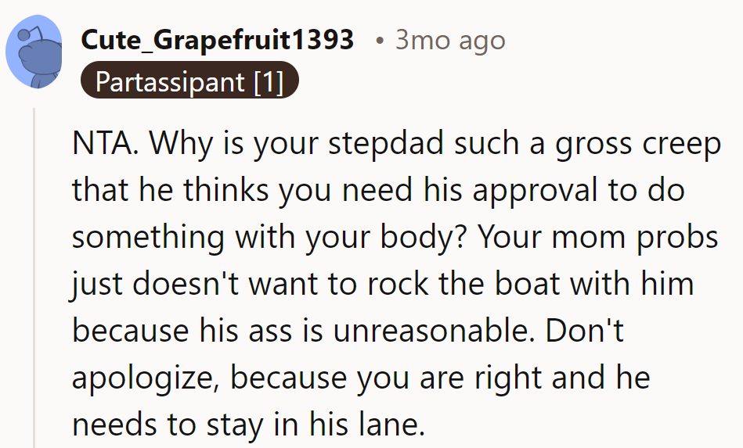Click the "3mo ago" comment timestamp
743x448 pixels.
[x=450, y=40]
